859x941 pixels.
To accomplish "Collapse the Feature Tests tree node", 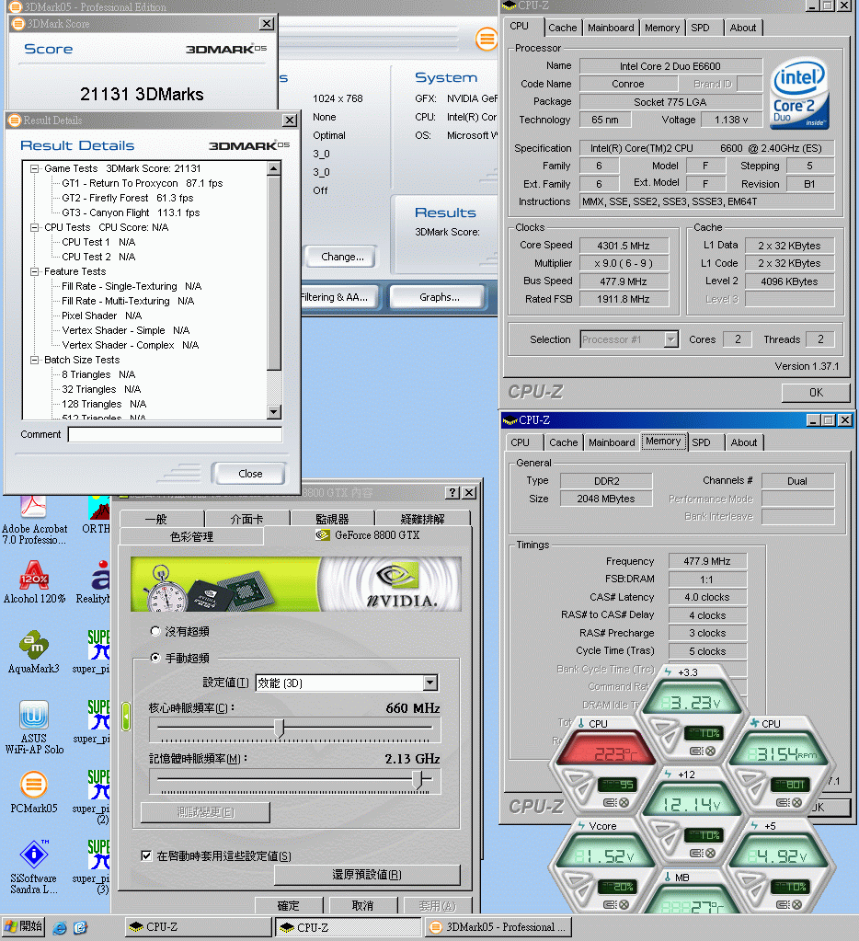I will coord(34,272).
